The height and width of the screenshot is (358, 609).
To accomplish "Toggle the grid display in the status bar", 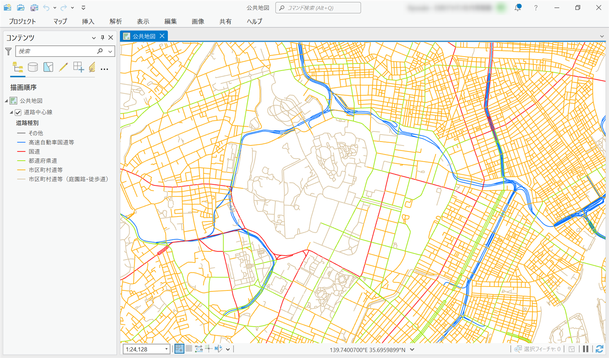I will click(x=189, y=349).
